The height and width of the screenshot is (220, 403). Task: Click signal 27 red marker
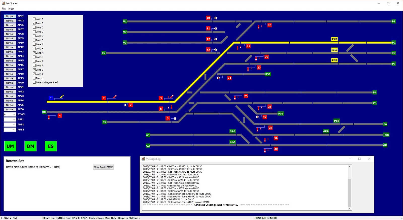(x=264, y=117)
